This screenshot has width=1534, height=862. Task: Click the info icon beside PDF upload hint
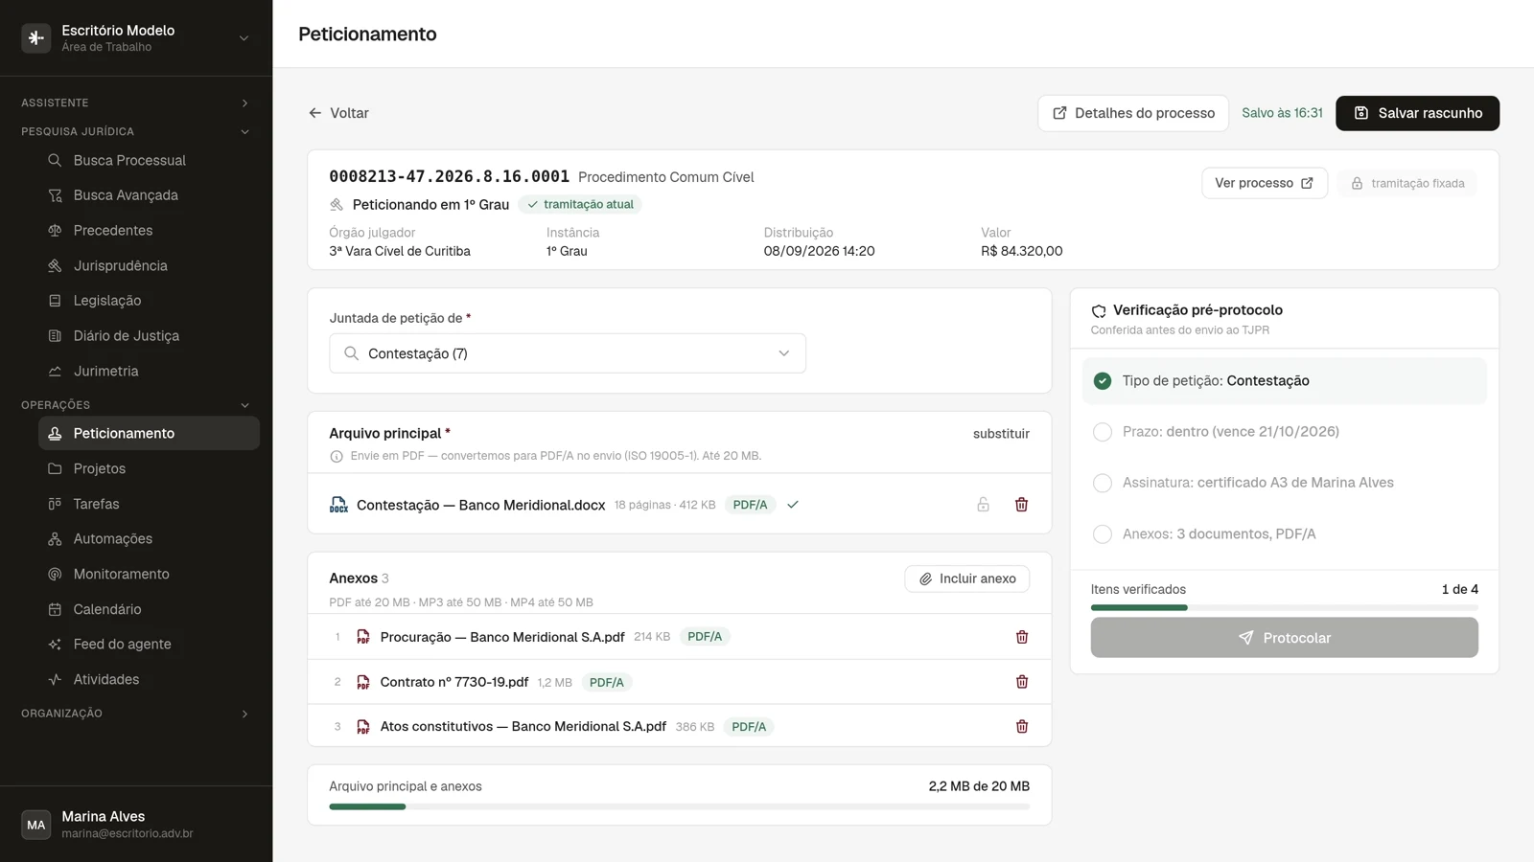(337, 457)
